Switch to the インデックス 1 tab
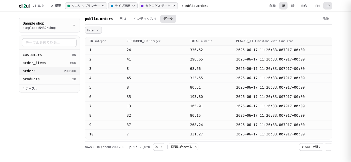This screenshot has width=351, height=162. click(144, 19)
